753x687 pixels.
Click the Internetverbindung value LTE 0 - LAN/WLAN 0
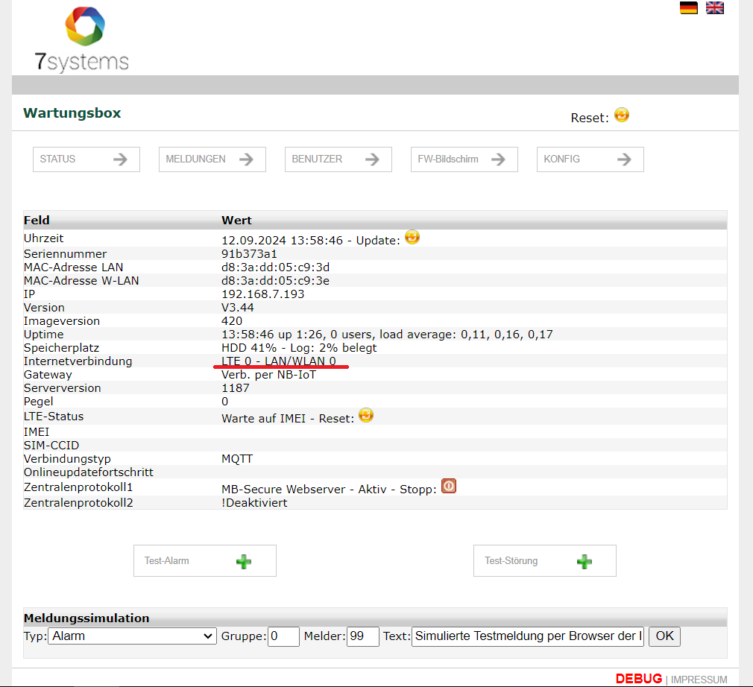279,361
